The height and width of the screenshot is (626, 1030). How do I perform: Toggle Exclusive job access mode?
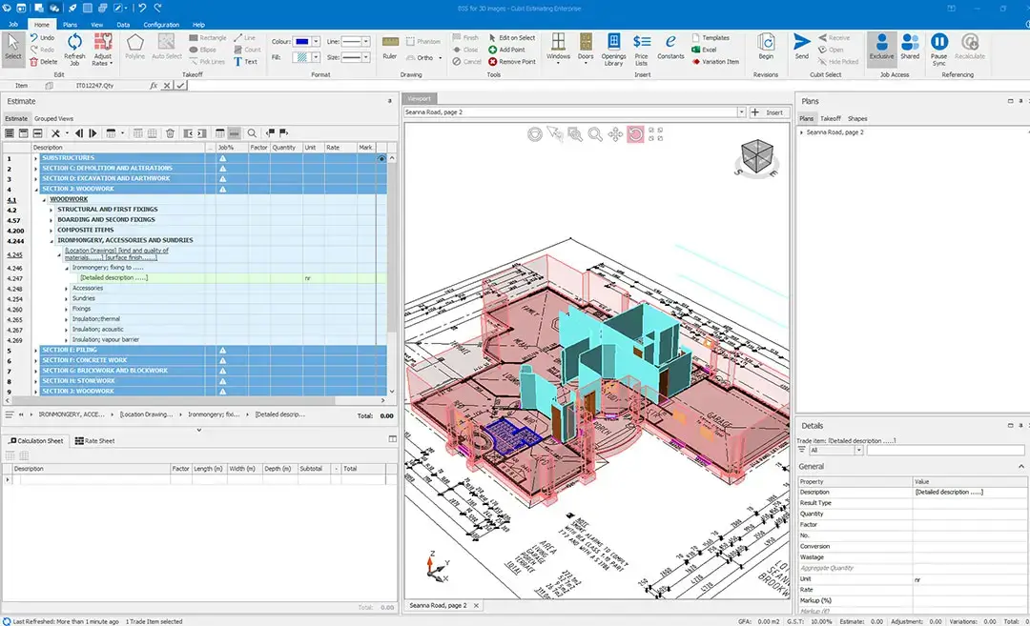point(881,46)
